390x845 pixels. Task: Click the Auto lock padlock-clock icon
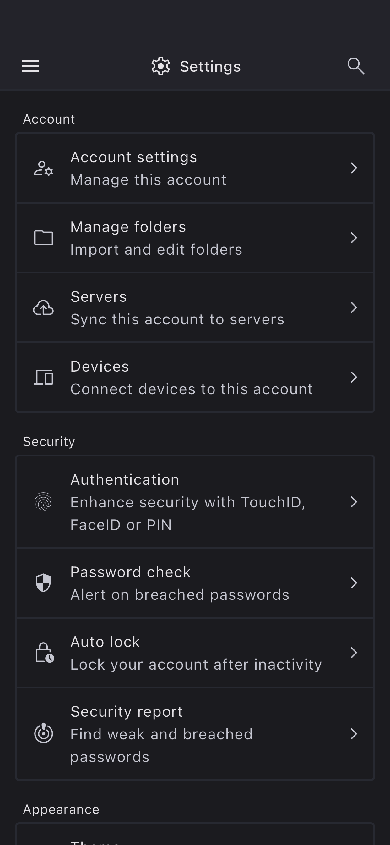pyautogui.click(x=45, y=653)
